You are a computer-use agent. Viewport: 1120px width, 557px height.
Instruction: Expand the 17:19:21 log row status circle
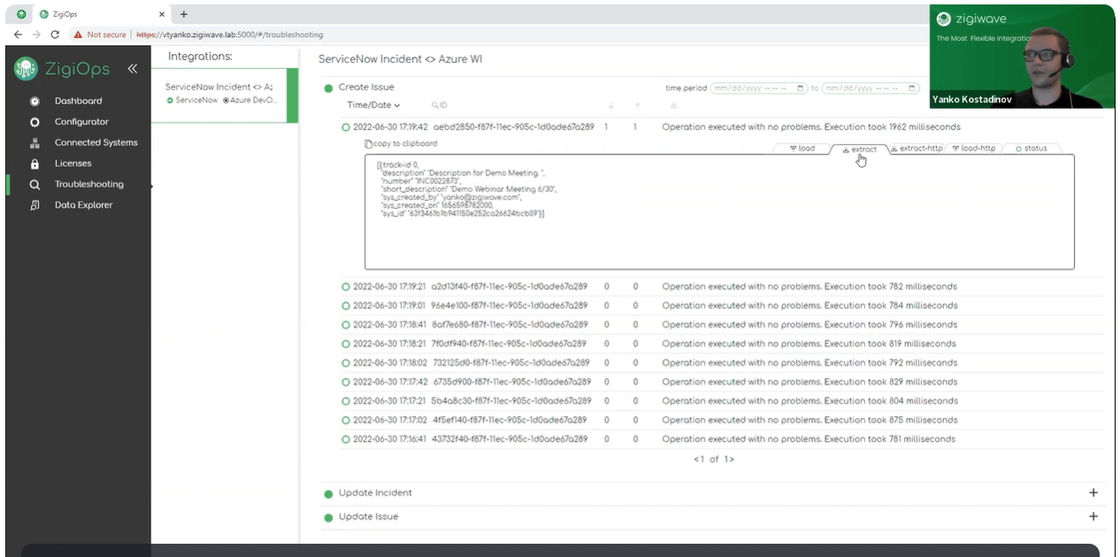346,287
